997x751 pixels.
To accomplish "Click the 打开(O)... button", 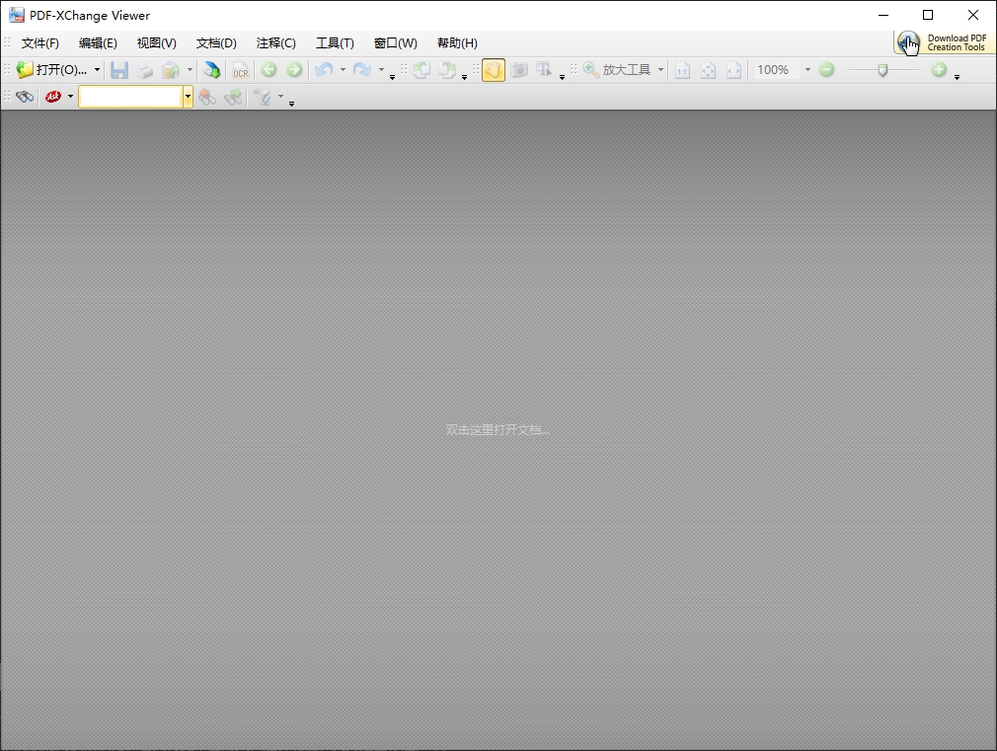I will click(54, 70).
